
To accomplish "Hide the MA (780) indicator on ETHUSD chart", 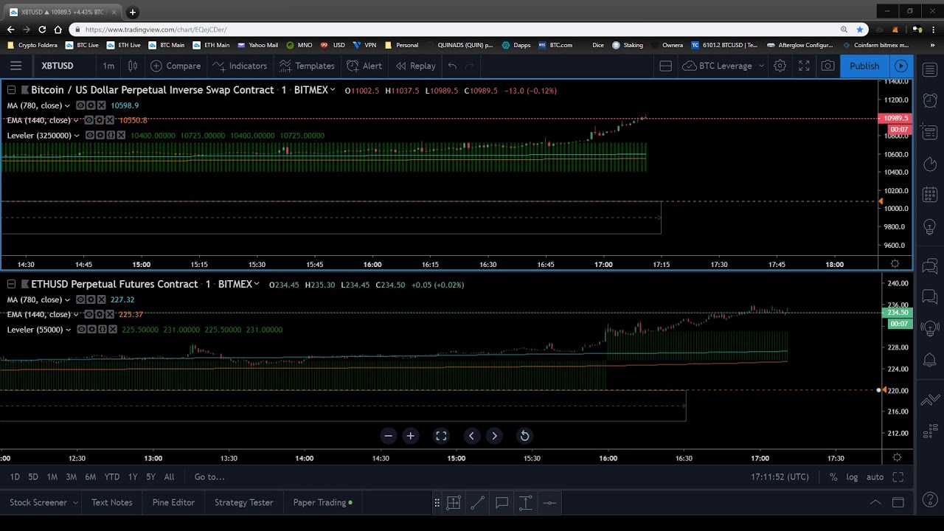I will tap(80, 299).
